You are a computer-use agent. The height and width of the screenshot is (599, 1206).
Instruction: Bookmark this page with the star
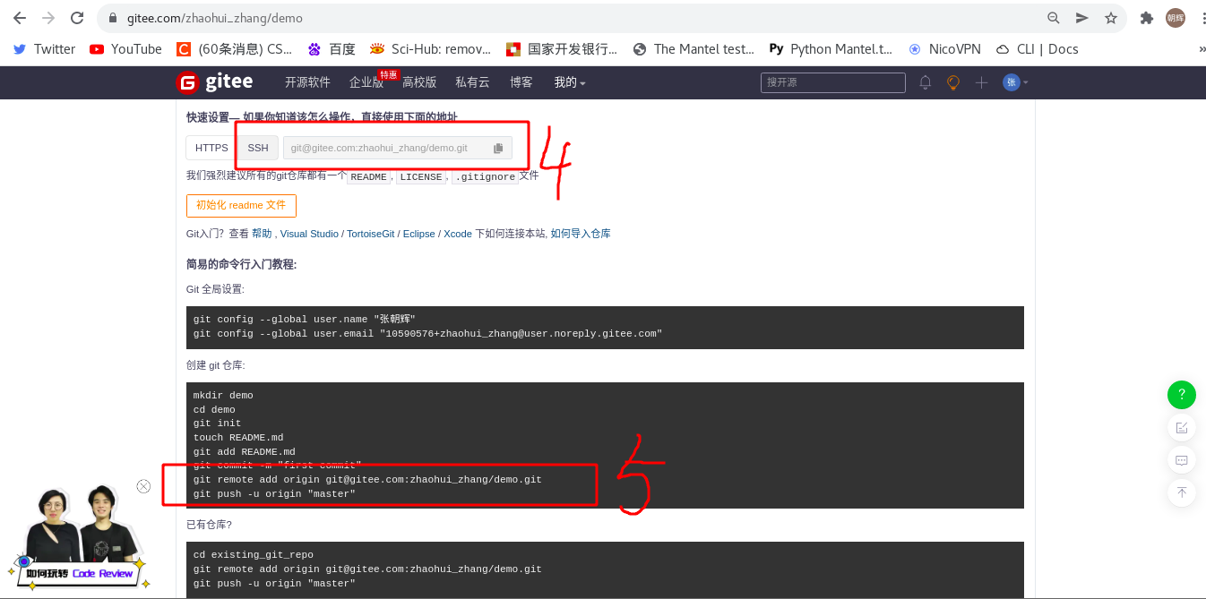click(x=1111, y=18)
